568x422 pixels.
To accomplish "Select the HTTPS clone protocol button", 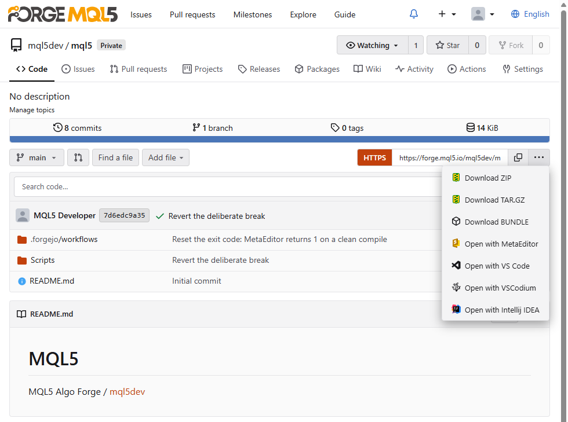I will point(374,157).
